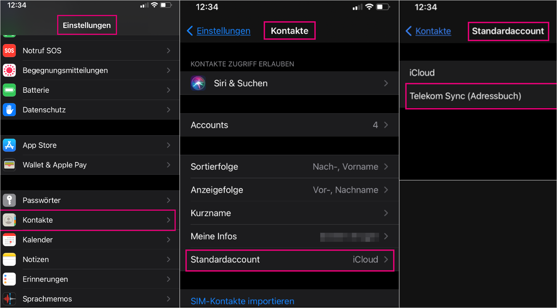Tap the Kalender icon
The width and height of the screenshot is (557, 308).
point(9,240)
